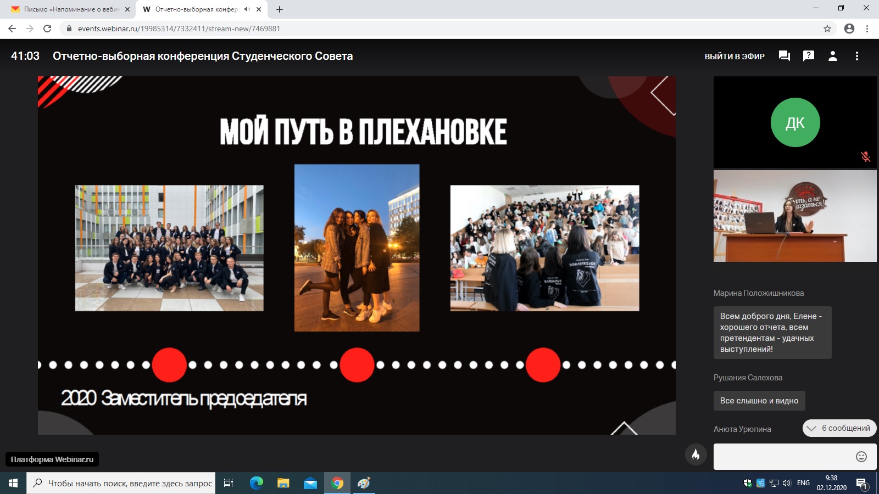Click the presenter webcam video tile

795,216
